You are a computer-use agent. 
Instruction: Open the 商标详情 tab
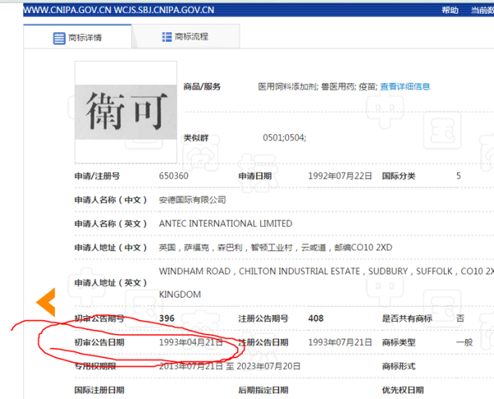[77, 37]
